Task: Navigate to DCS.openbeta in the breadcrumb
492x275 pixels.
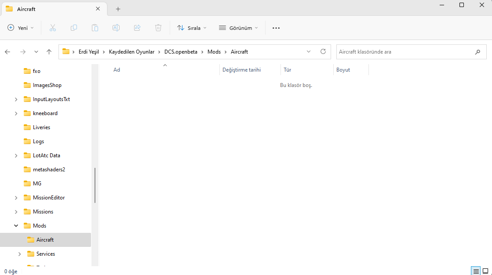Action: (181, 52)
